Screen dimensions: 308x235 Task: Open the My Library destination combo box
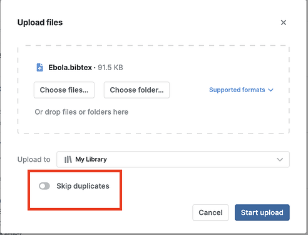[173, 159]
